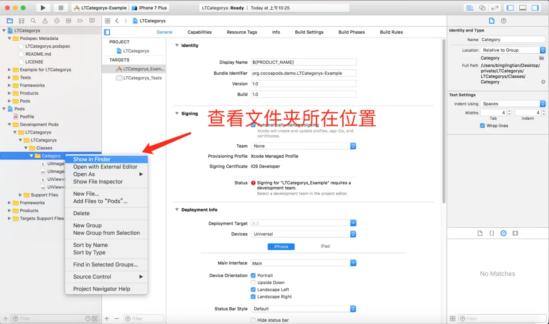Screen dimensions: 549x324
Task: Choose New Group from Selection
Action: click(x=106, y=233)
